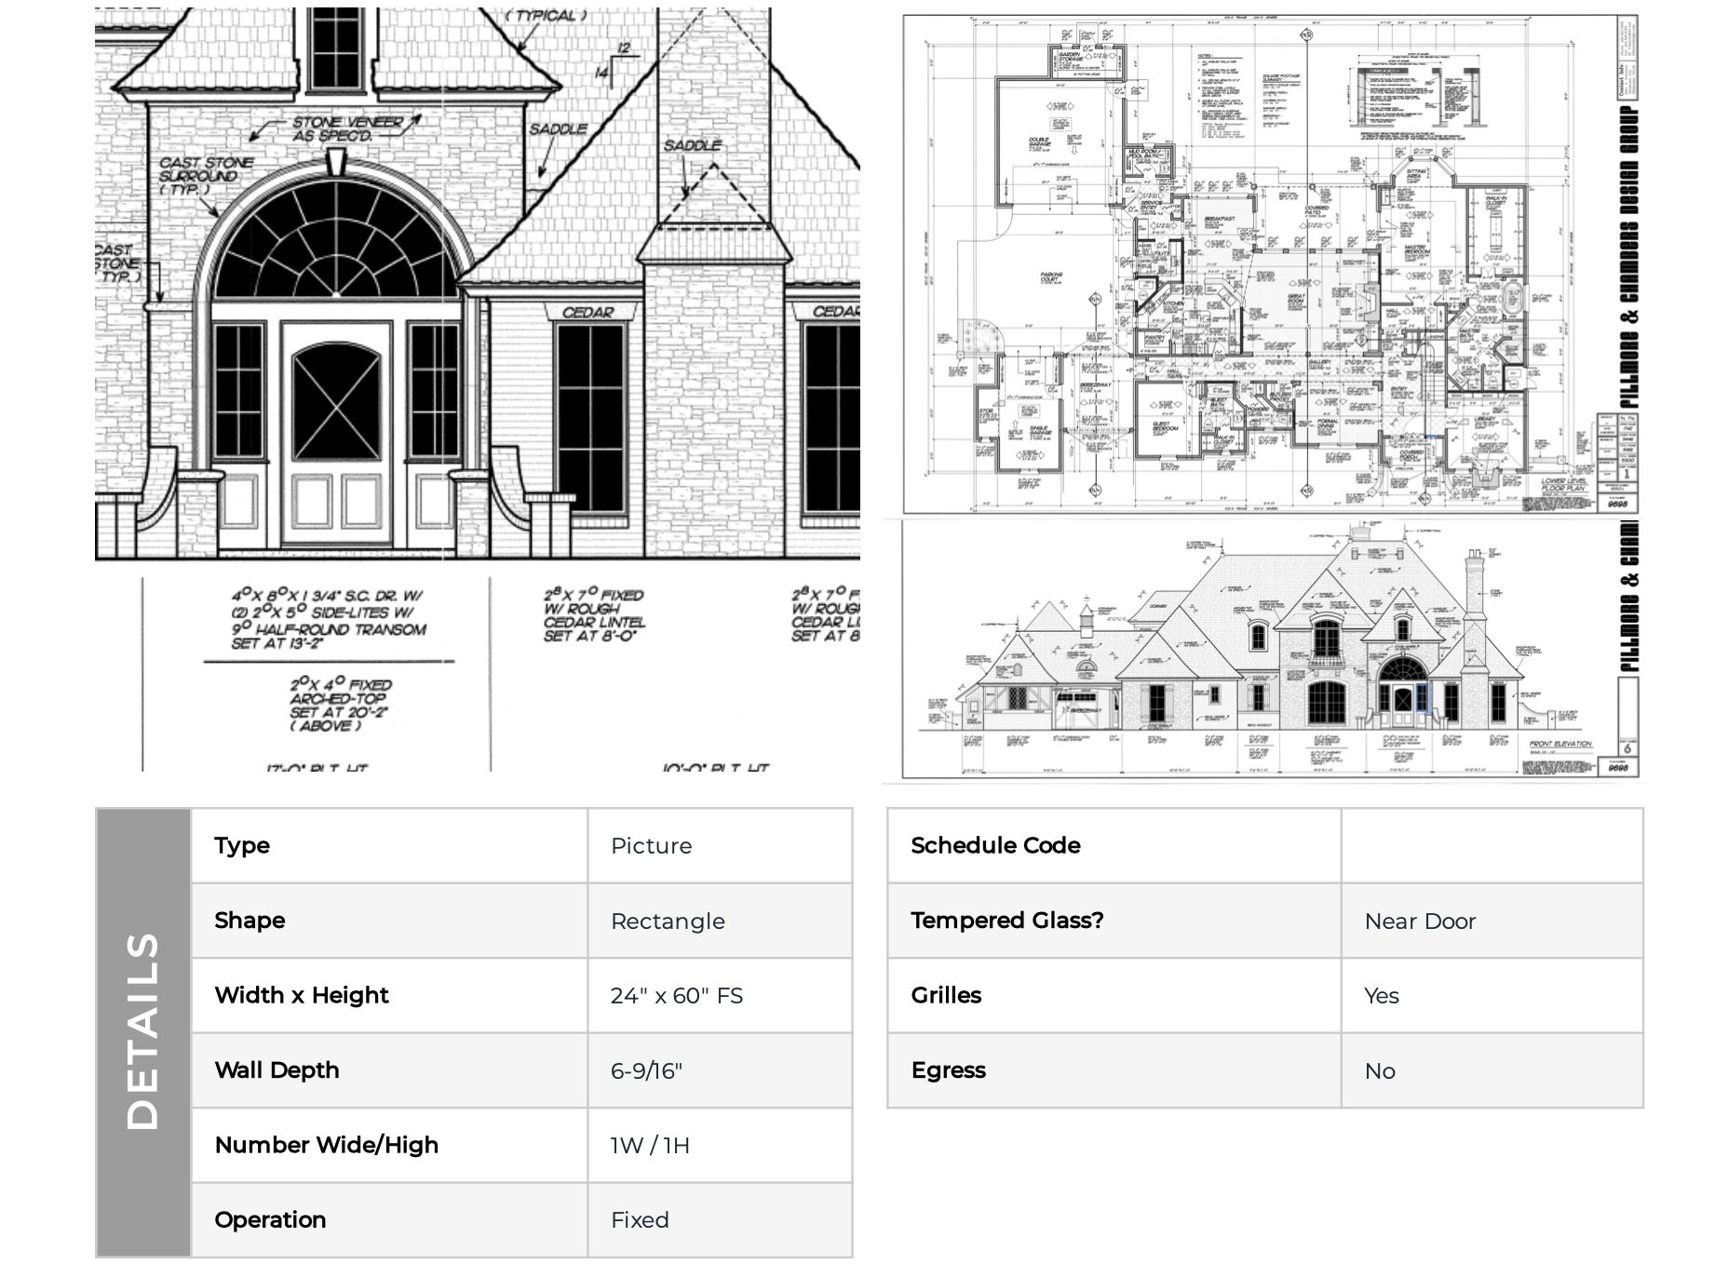Open the front elevation drawing thumbnail
This screenshot has width=1728, height=1264.
(x=1271, y=650)
